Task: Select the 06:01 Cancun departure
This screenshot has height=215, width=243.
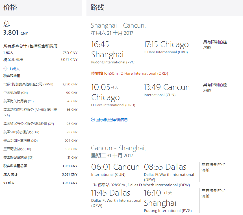Action: point(115,167)
